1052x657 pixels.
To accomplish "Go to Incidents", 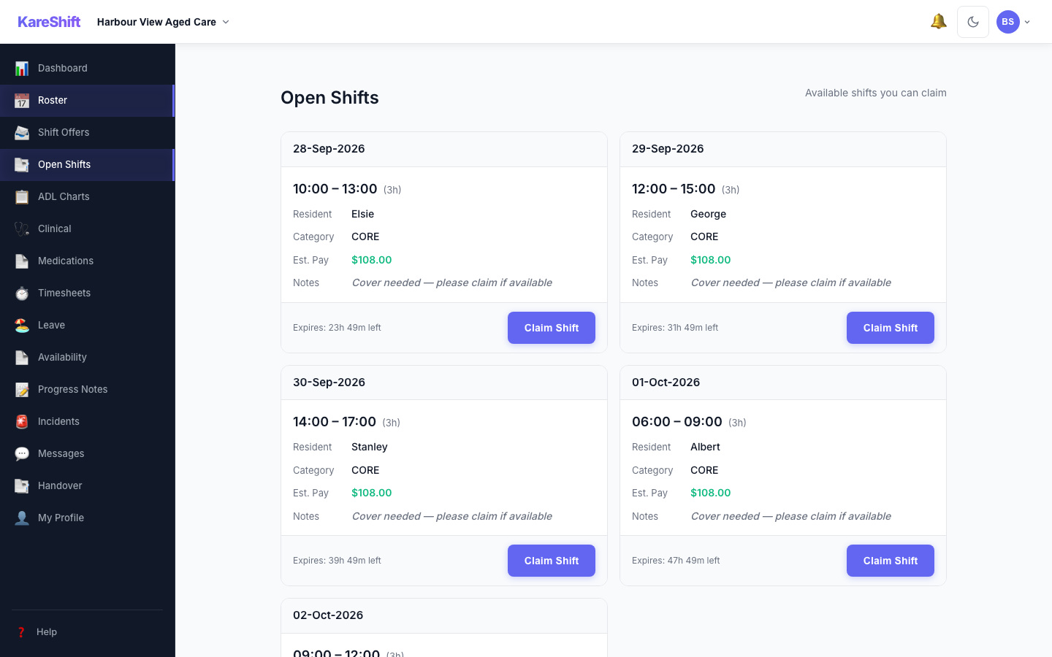I will pos(88,421).
